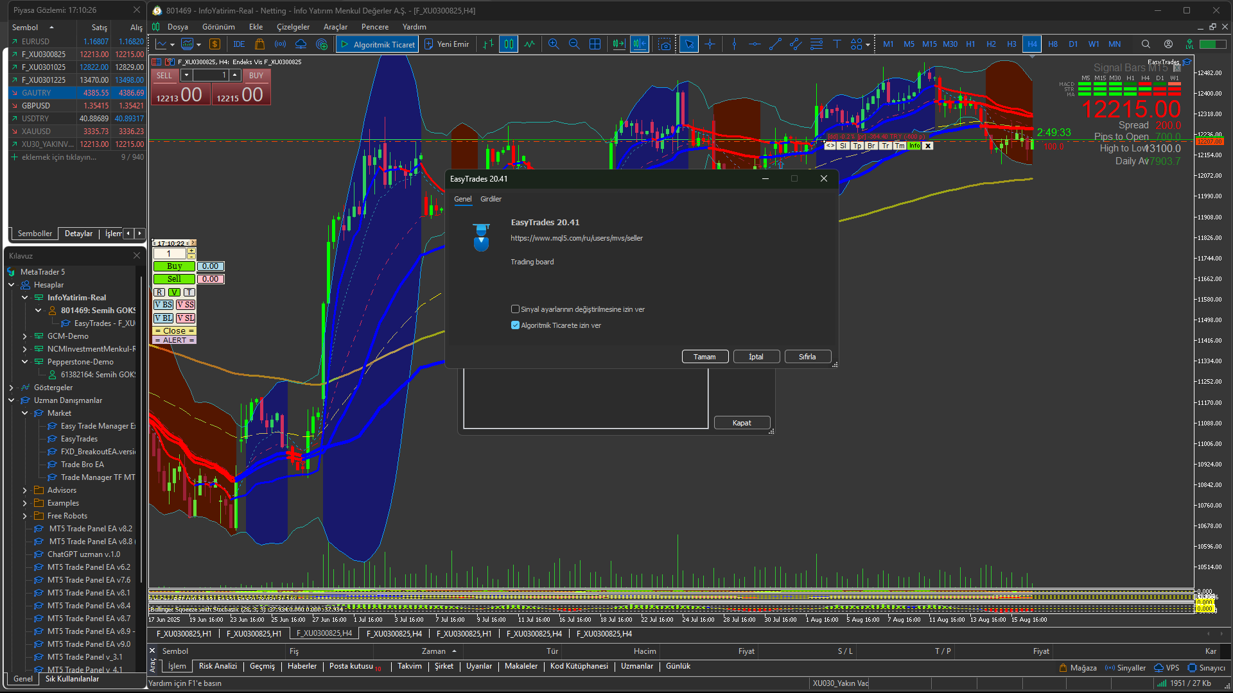This screenshot has width=1233, height=693.
Task: Click the tile windows grid icon
Action: tap(595, 44)
